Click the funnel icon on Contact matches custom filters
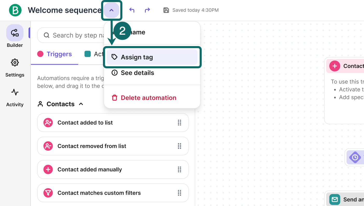The image size is (364, 206). (x=48, y=193)
